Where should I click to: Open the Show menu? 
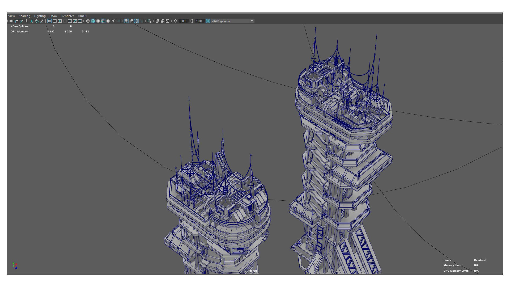pos(53,16)
